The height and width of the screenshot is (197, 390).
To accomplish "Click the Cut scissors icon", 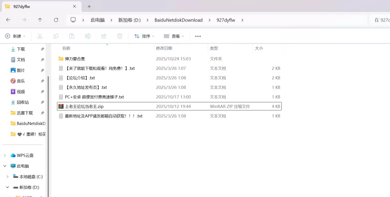I will pos(40,36).
